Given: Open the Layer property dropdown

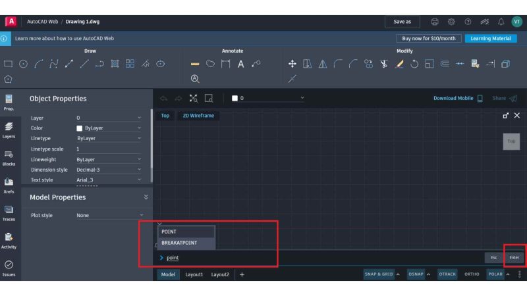Looking at the screenshot, I should [x=109, y=118].
